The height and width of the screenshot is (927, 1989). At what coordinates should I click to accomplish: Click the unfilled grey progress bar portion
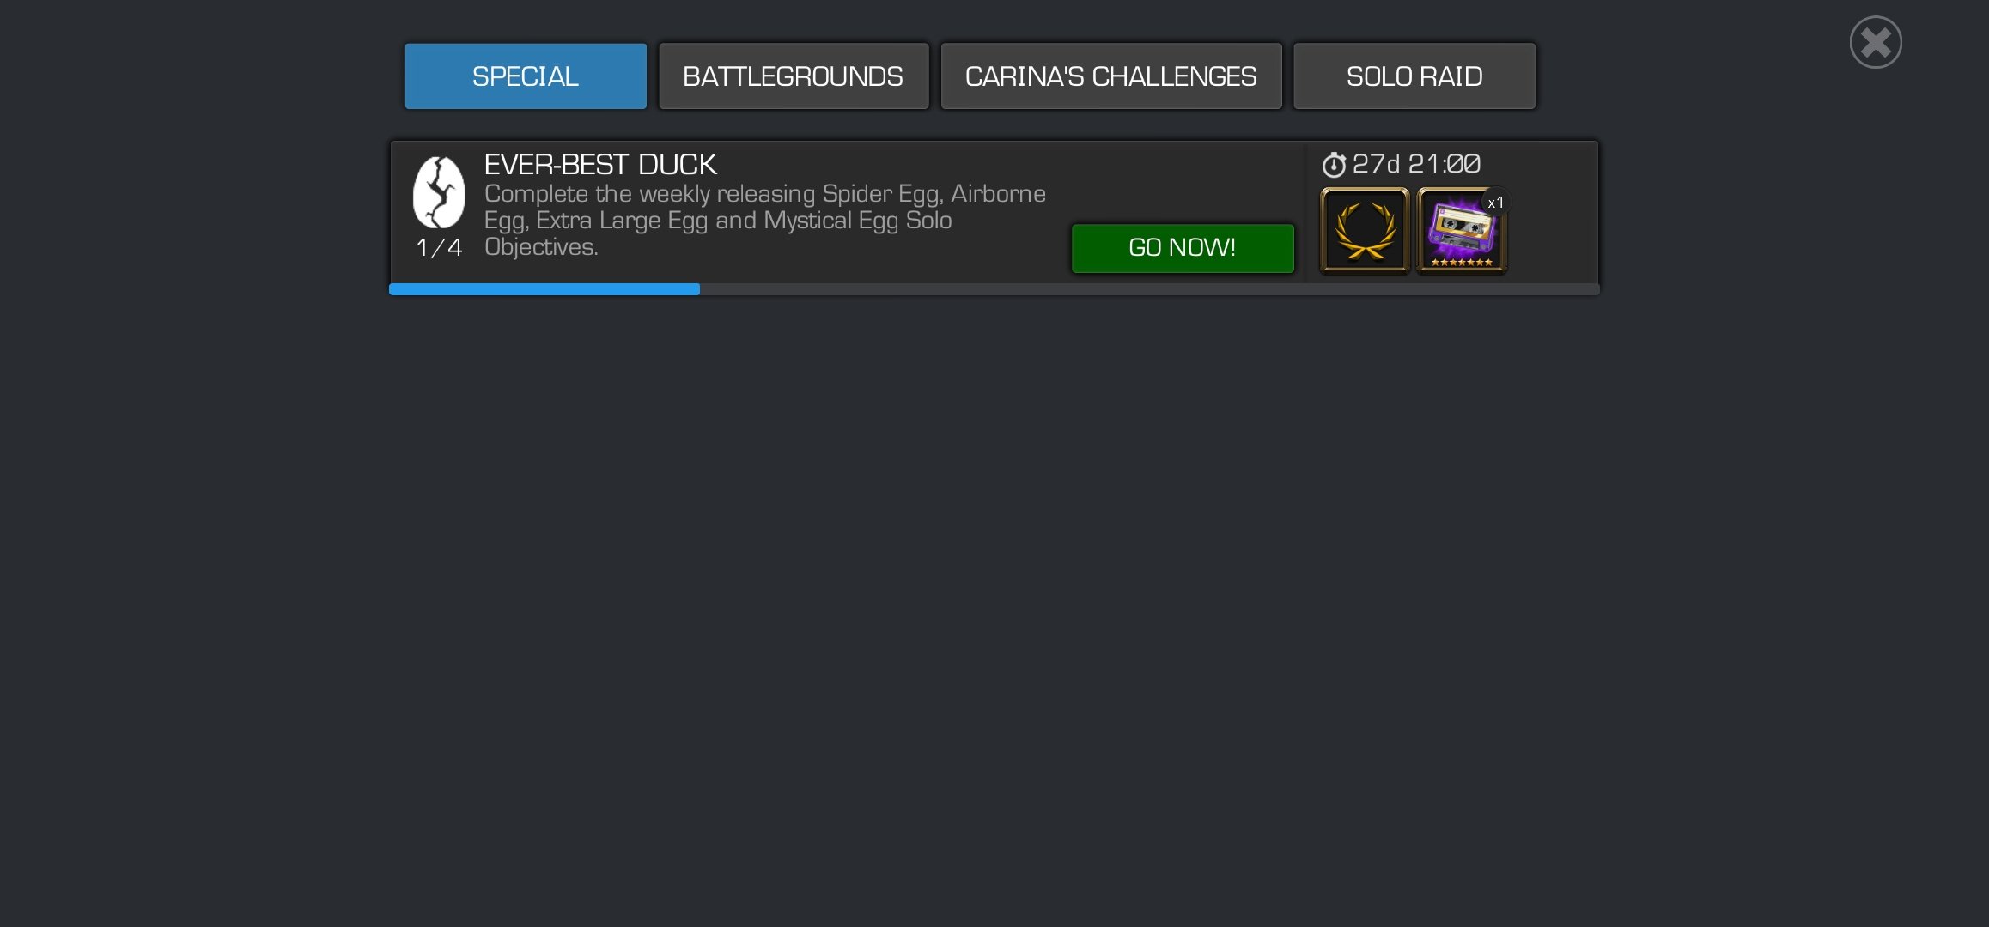point(1149,289)
